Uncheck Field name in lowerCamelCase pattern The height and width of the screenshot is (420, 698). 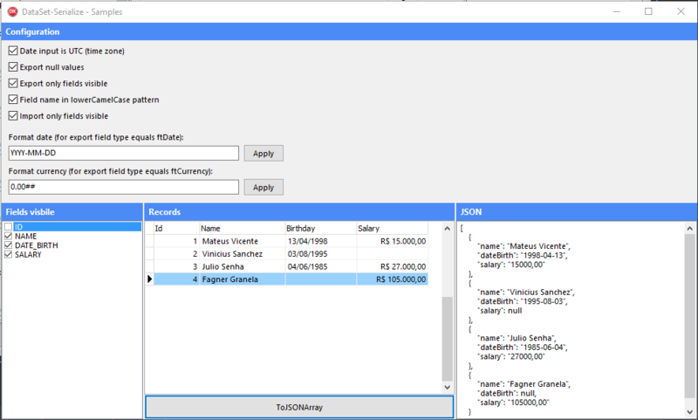(13, 100)
